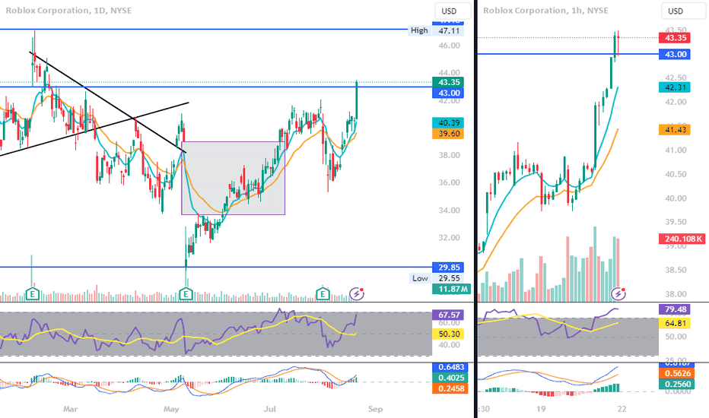Click the 36.00 price axis label
Screen dimensions: 709x418
(449, 182)
